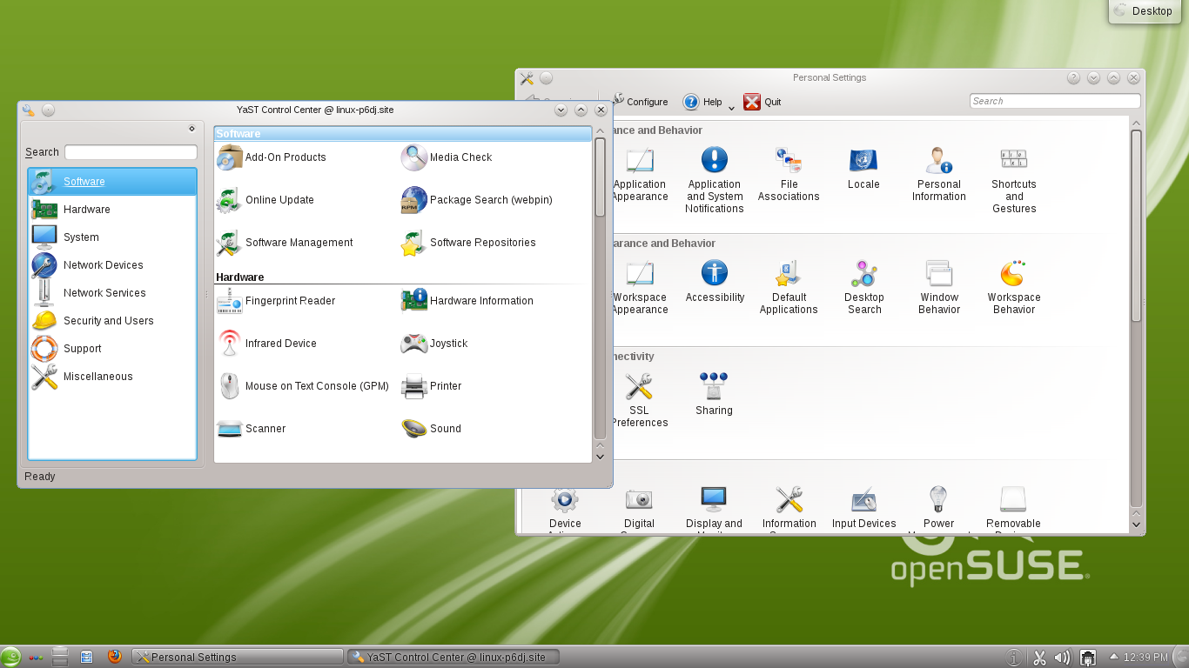Configure the Infrared Device

coord(266,344)
